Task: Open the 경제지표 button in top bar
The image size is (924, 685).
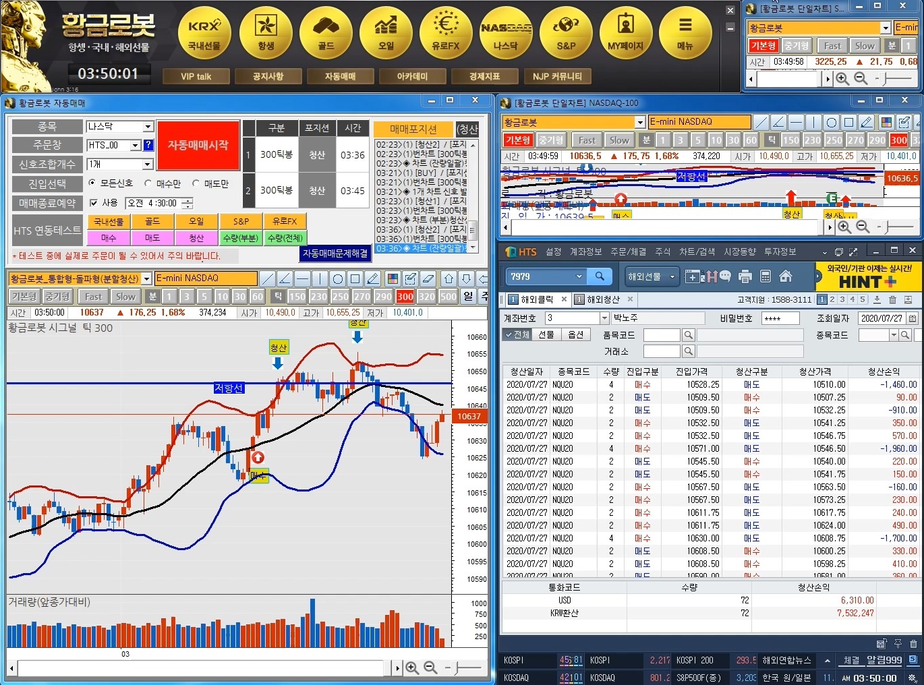Action: point(484,76)
